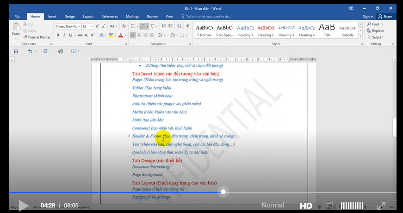
Task: Click the Share button
Action: click(385, 17)
